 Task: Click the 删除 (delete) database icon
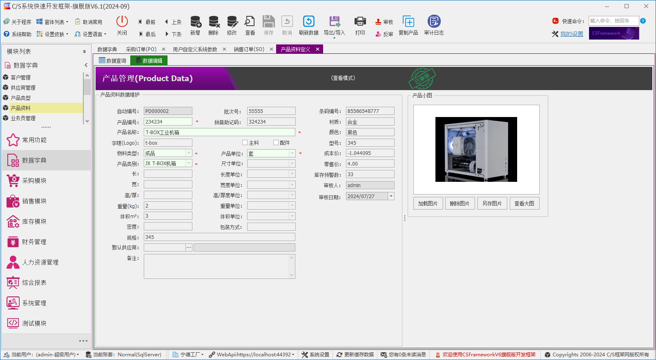214,22
